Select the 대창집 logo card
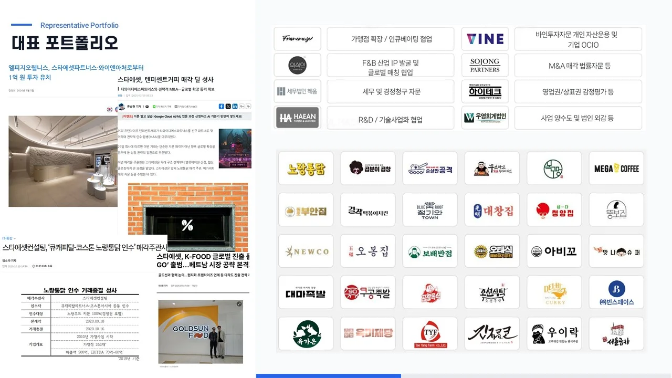This screenshot has height=378, width=672. tap(492, 209)
